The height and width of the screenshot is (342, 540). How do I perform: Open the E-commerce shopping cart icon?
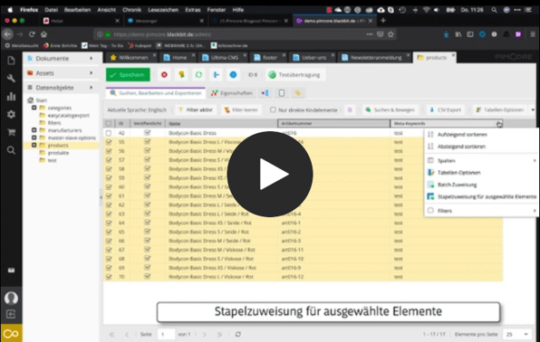[11, 132]
